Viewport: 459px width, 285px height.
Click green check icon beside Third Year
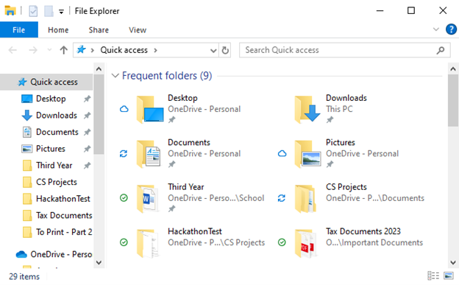(124, 198)
